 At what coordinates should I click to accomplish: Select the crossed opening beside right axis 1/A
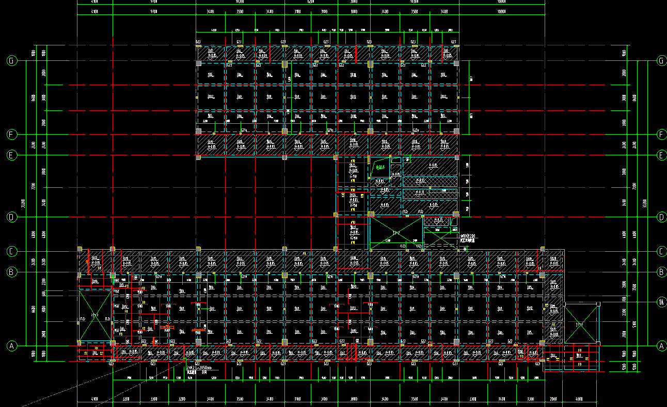[x=581, y=324]
